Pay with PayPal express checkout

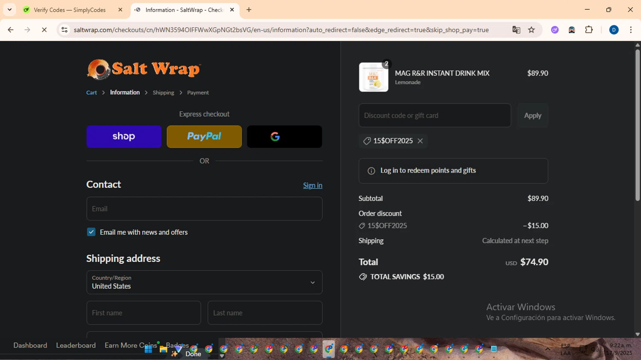(x=204, y=137)
